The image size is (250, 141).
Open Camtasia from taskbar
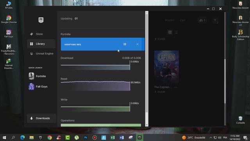[x=68, y=137]
